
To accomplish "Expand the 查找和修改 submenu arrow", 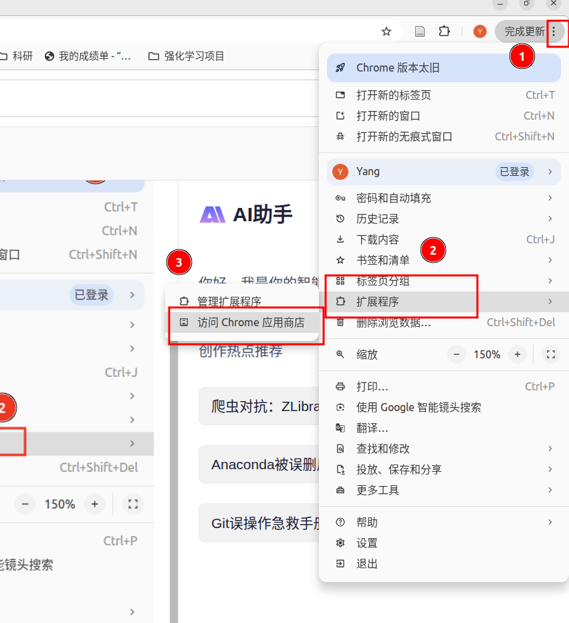I will click(x=550, y=449).
